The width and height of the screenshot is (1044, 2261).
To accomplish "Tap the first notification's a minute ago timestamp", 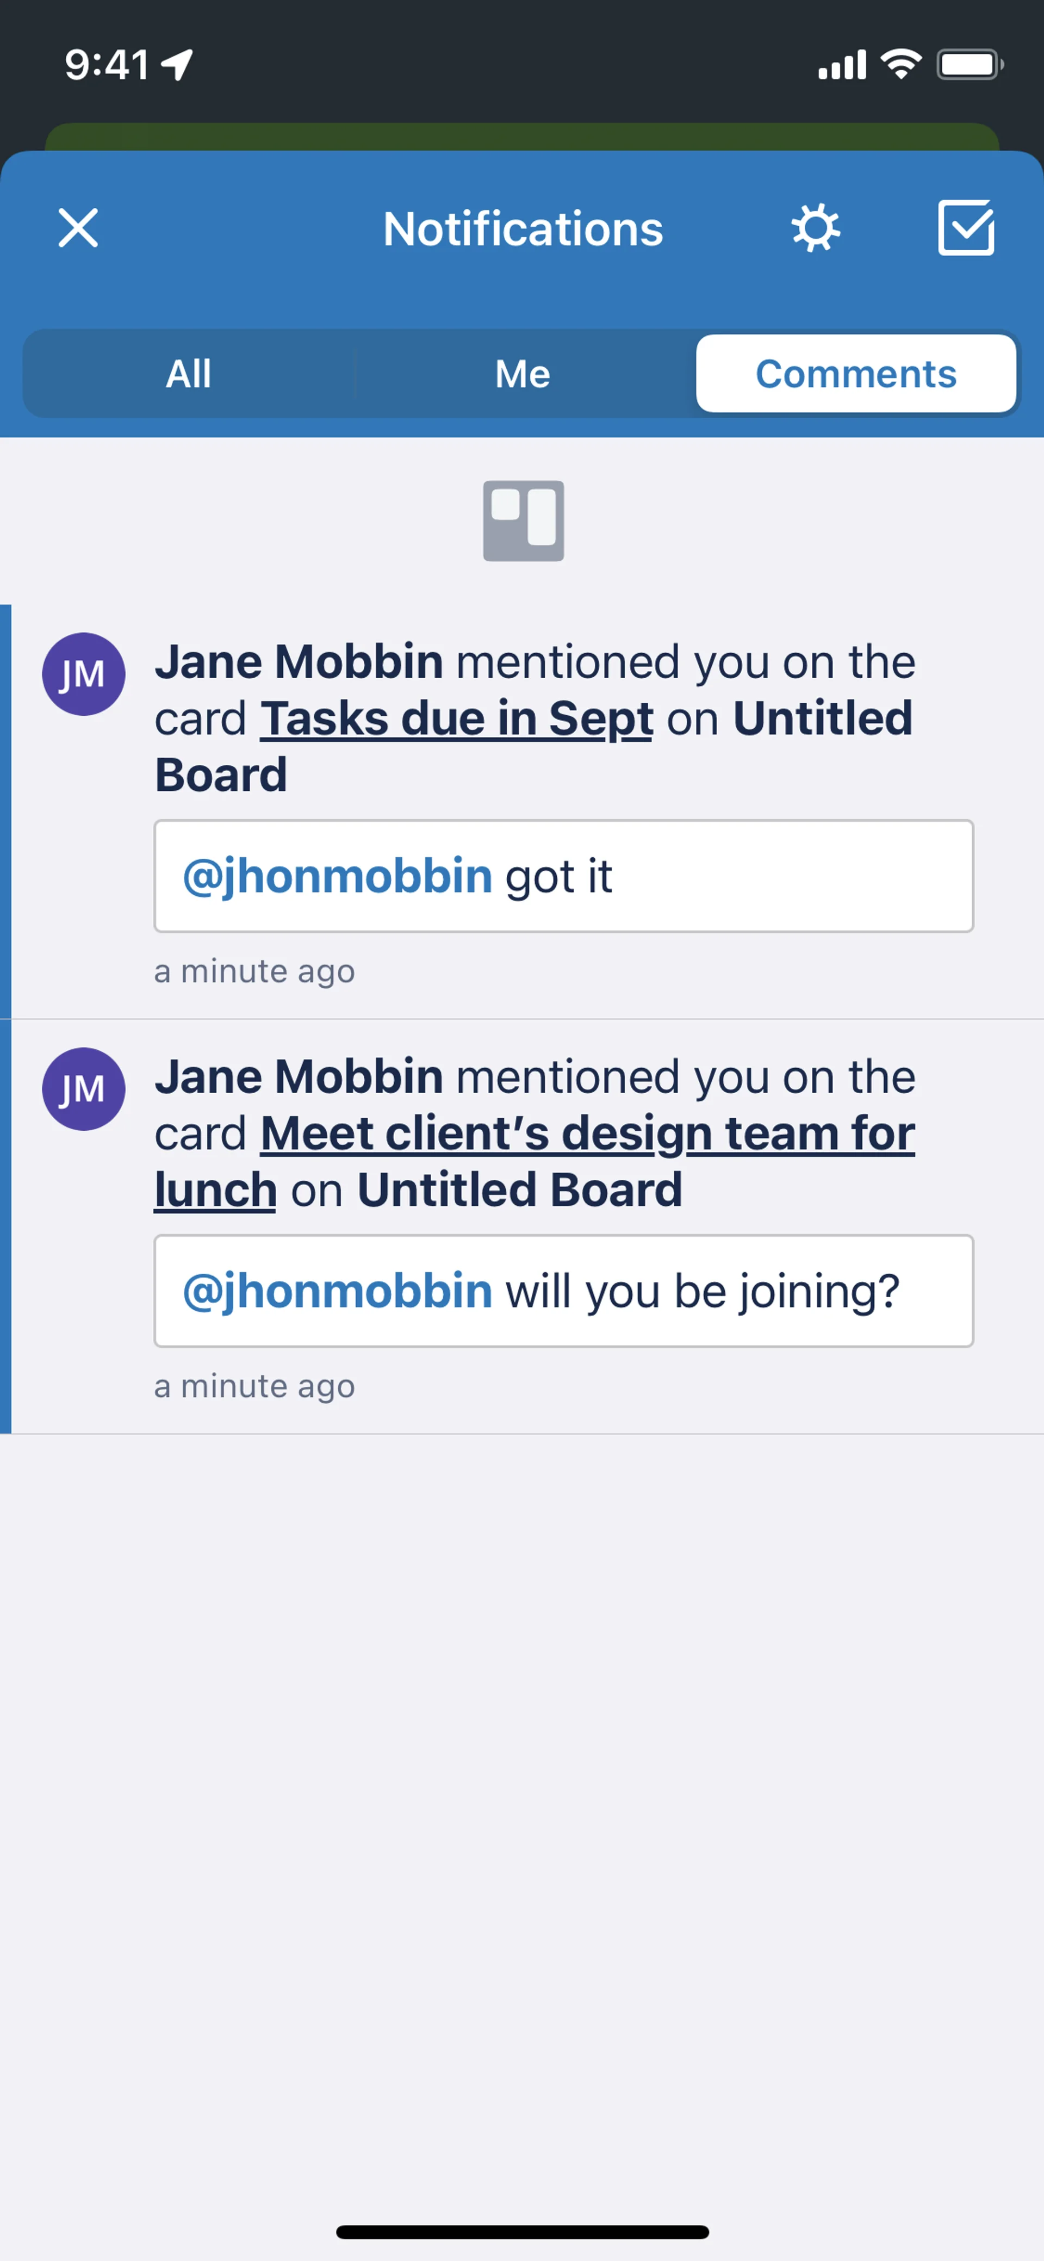I will 254,971.
